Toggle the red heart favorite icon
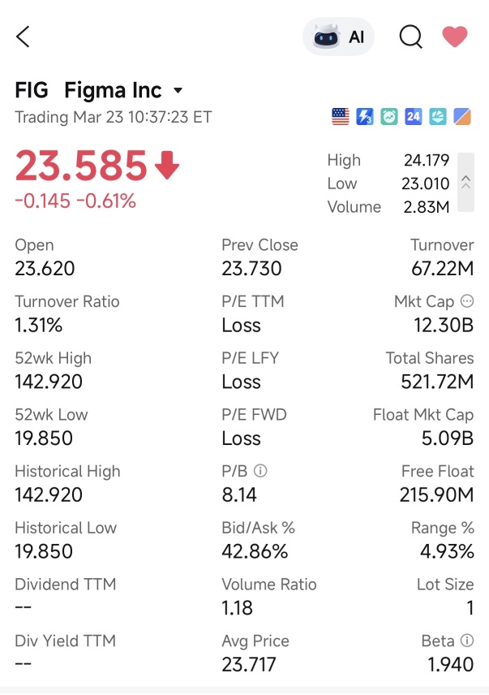Image resolution: width=489 pixels, height=695 pixels. click(455, 37)
